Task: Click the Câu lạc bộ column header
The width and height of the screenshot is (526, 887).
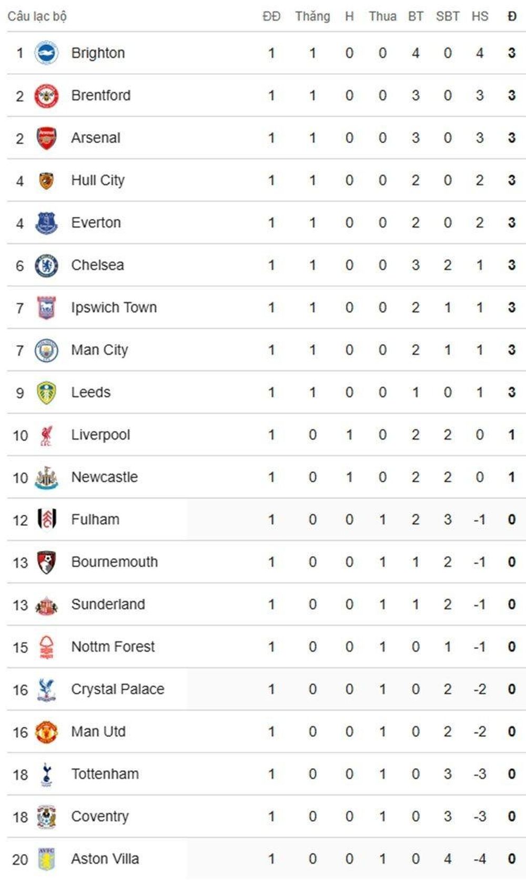Action: click(x=37, y=16)
